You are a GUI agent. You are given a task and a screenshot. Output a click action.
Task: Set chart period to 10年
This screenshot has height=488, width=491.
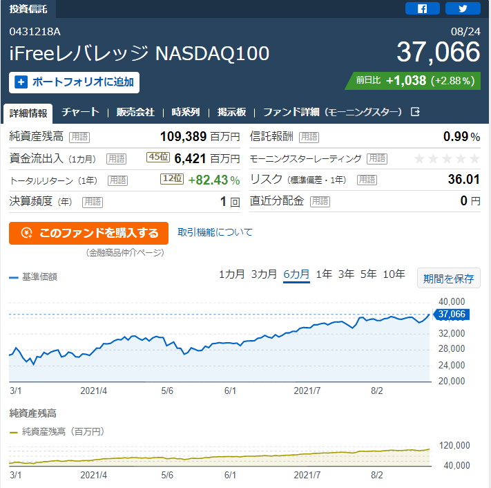pos(394,274)
